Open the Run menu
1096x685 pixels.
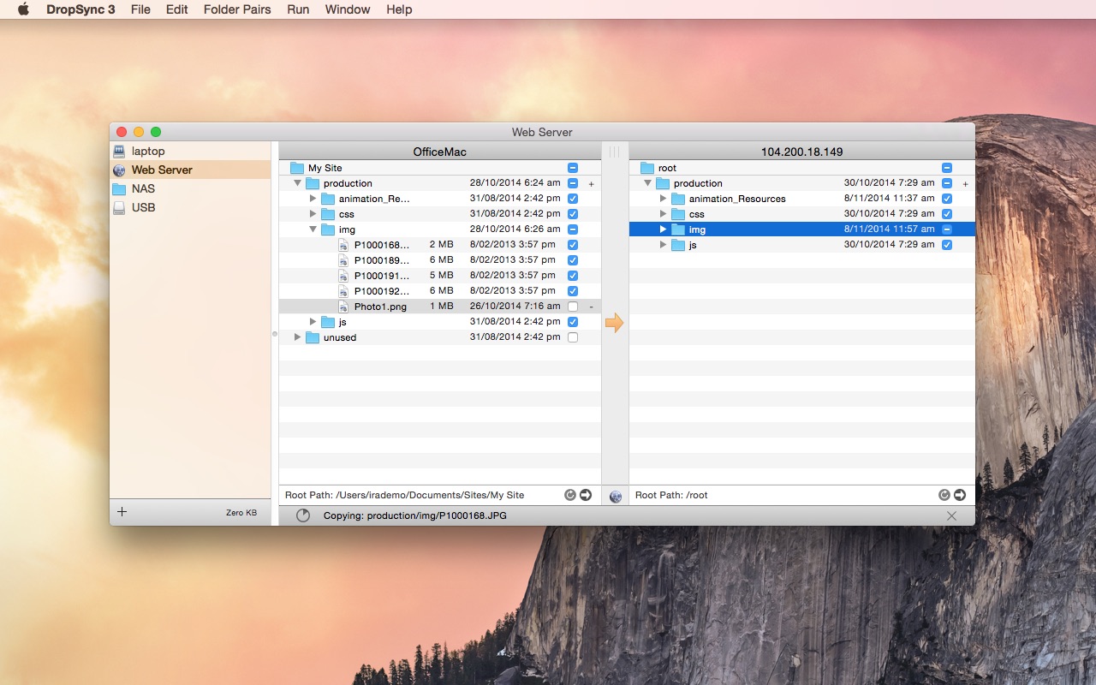coord(298,9)
